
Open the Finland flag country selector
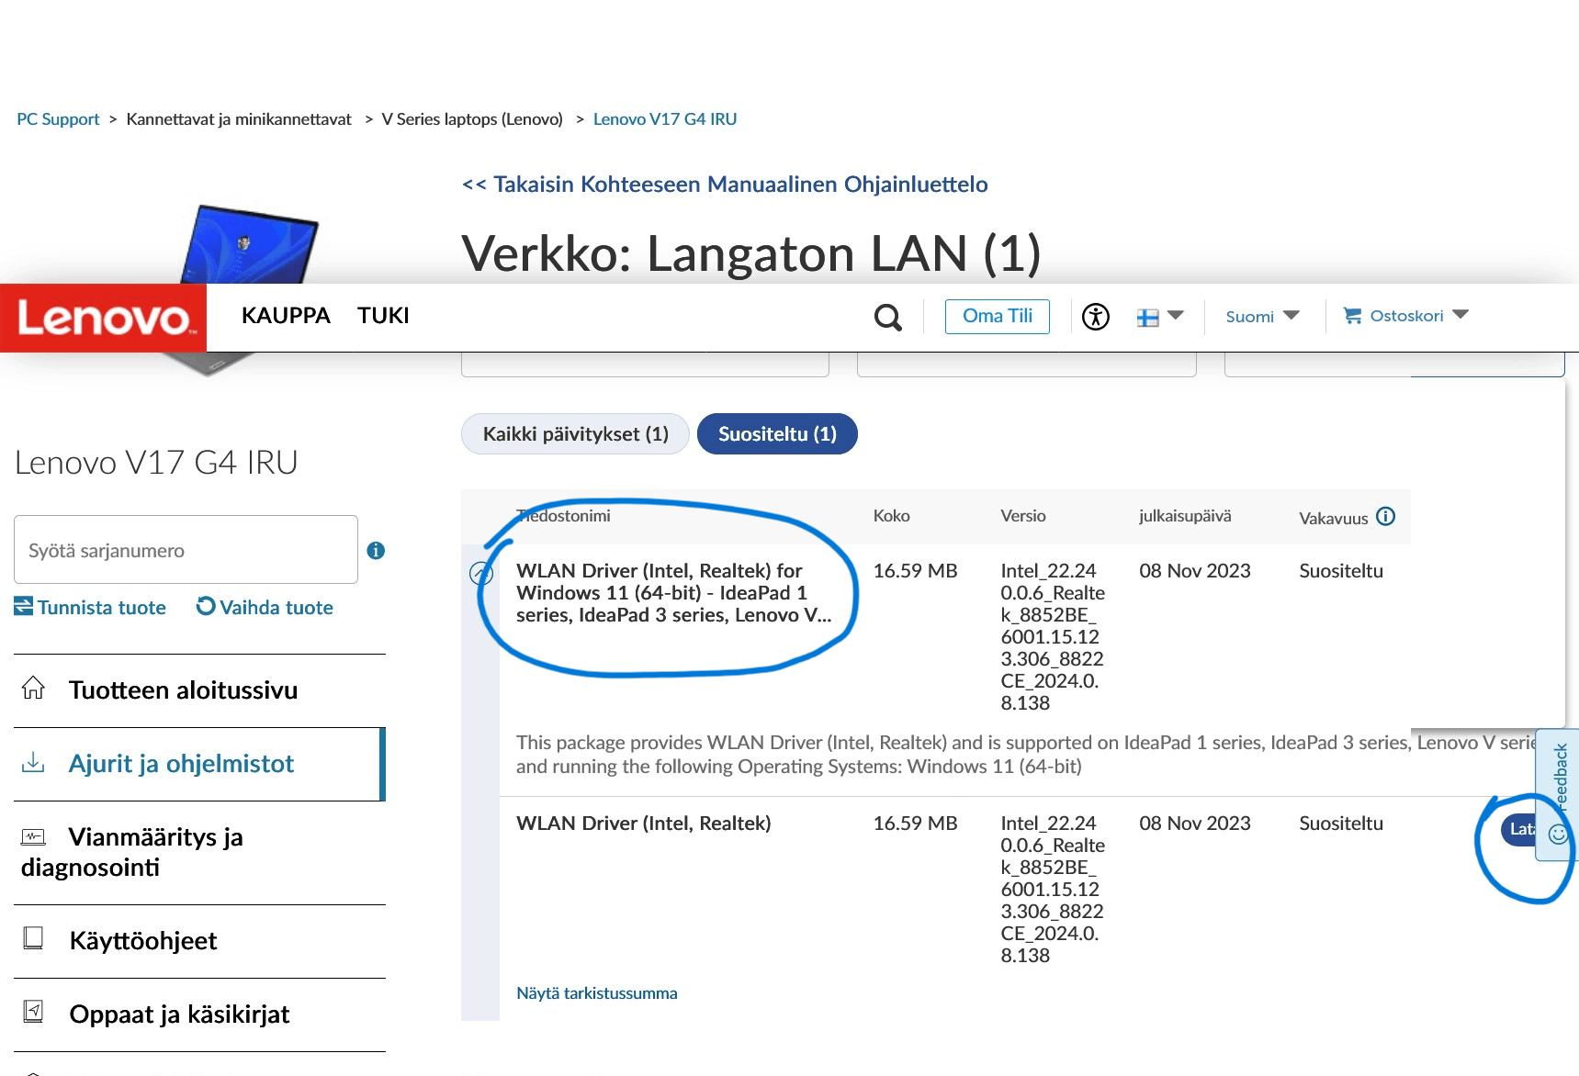click(x=1160, y=317)
